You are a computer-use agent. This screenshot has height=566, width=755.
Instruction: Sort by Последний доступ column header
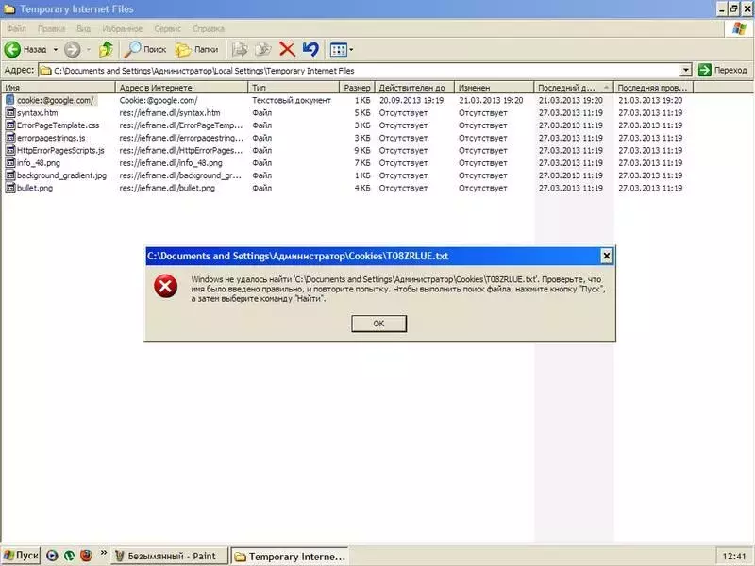pyautogui.click(x=574, y=88)
